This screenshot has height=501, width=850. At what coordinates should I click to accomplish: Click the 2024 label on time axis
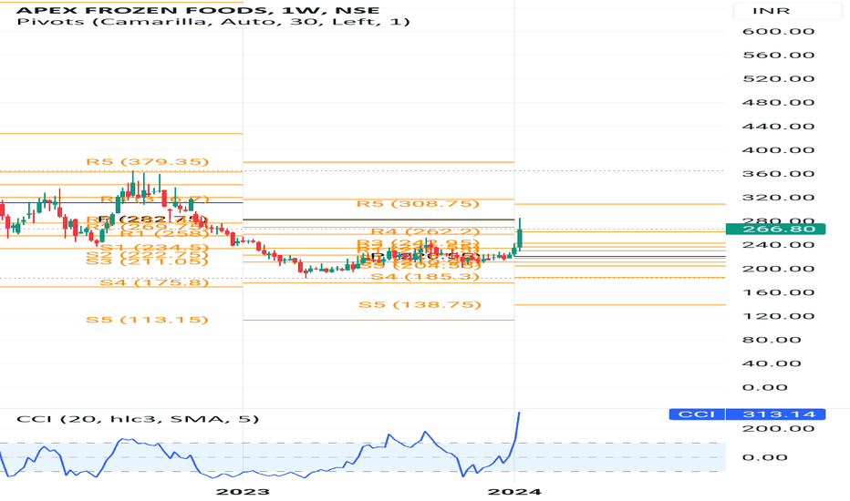(514, 492)
